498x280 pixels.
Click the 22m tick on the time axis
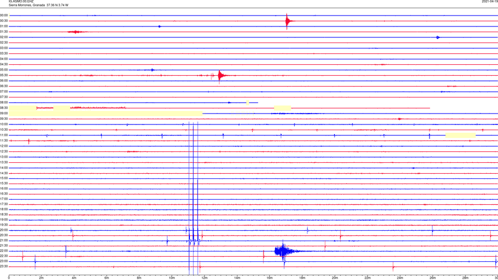[x=367, y=278]
